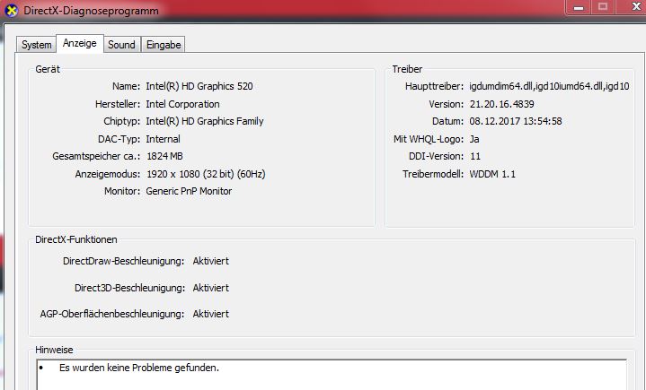Click the Treibermodell value WDDM 1.1

click(493, 173)
